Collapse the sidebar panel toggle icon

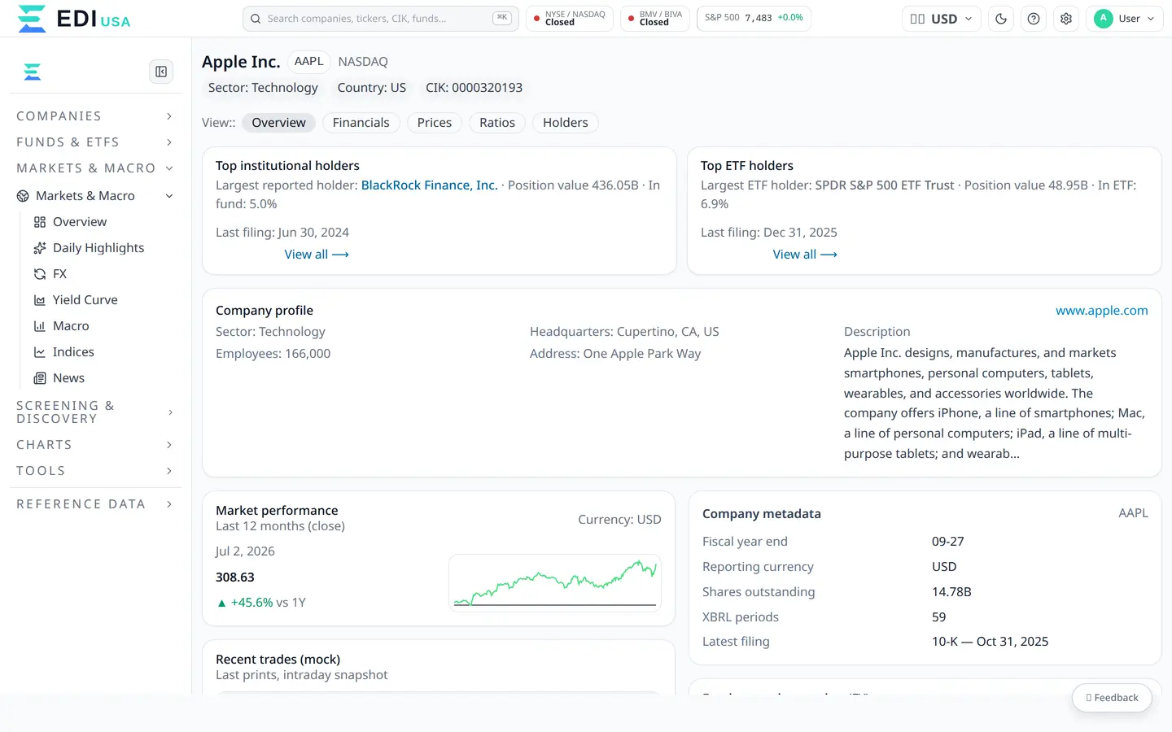(161, 72)
